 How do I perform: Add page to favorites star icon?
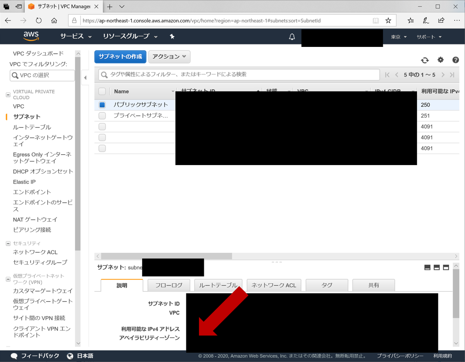388,21
